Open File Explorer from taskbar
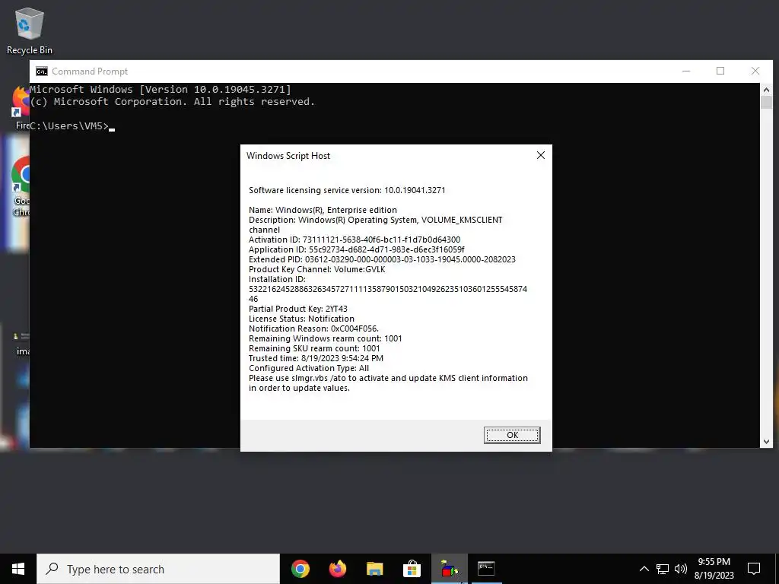 pos(374,569)
